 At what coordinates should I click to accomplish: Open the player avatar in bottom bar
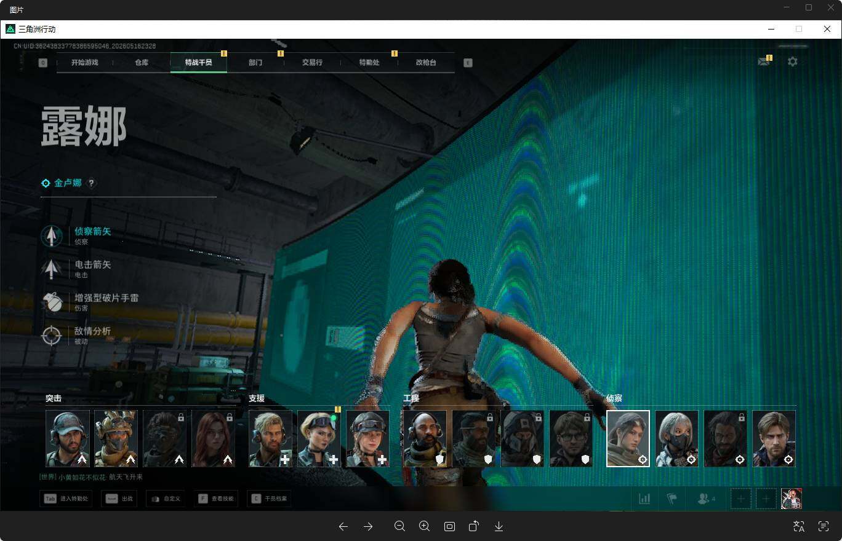tap(792, 499)
